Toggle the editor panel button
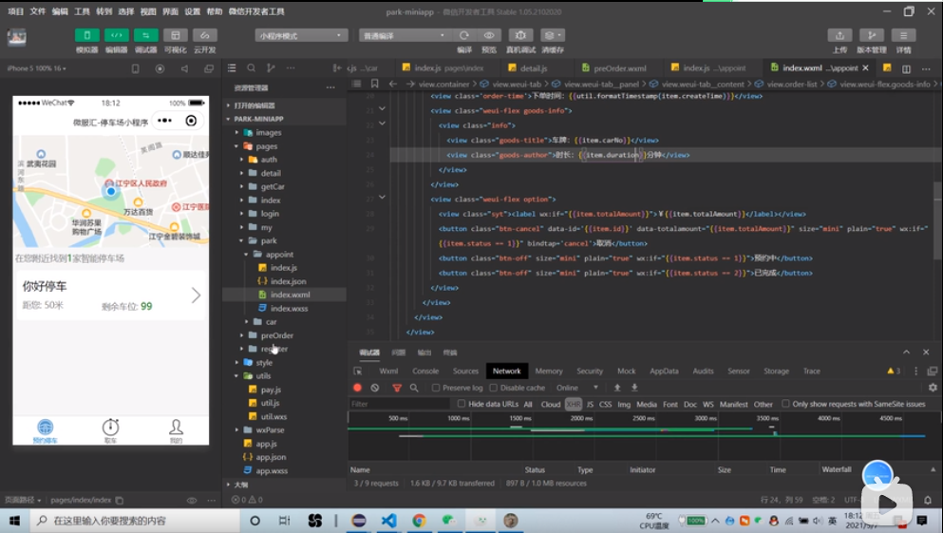Screen dimensions: 943x533 116,35
